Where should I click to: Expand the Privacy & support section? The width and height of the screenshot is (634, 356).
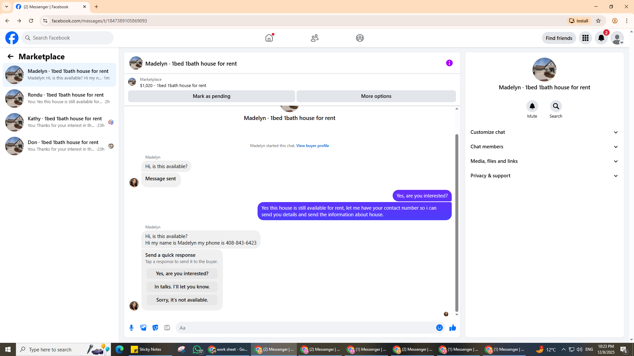coord(545,176)
